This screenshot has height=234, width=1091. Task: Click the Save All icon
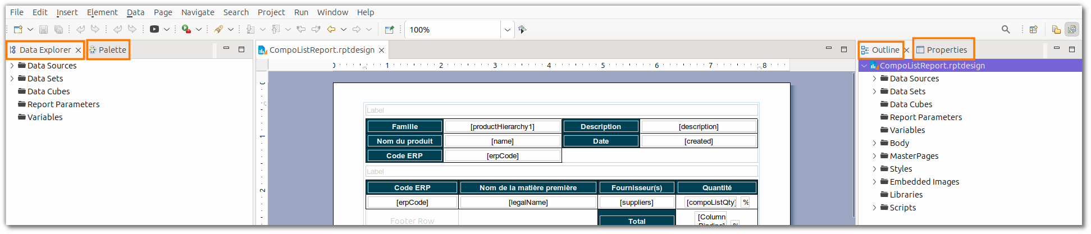coord(58,30)
